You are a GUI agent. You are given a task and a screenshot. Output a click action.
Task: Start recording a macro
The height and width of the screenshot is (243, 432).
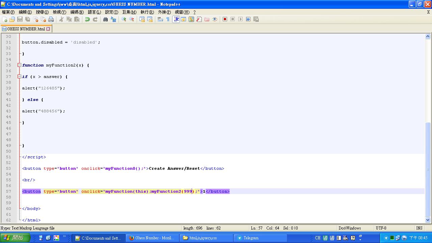(x=225, y=19)
